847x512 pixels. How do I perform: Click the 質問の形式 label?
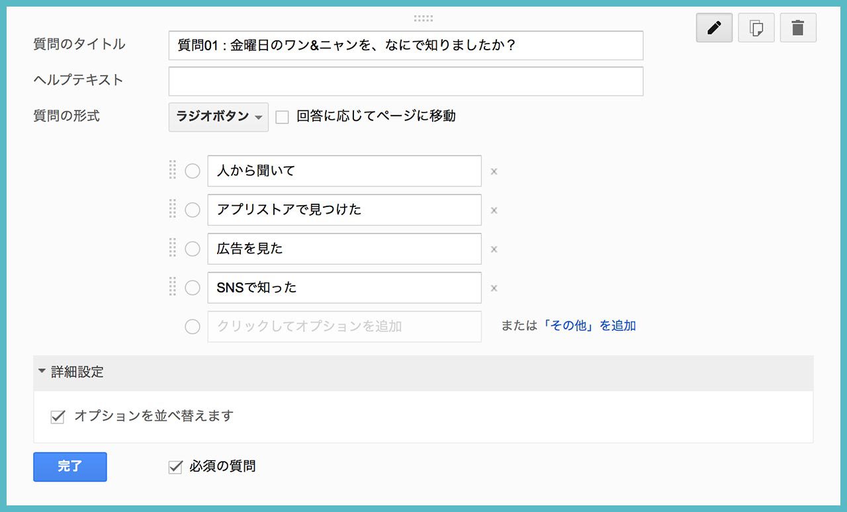point(66,116)
